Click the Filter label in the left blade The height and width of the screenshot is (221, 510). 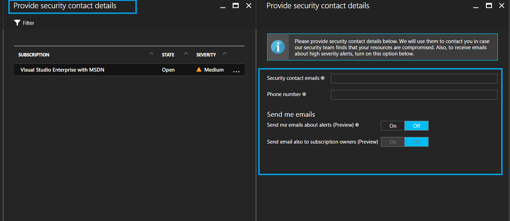pyautogui.click(x=28, y=23)
